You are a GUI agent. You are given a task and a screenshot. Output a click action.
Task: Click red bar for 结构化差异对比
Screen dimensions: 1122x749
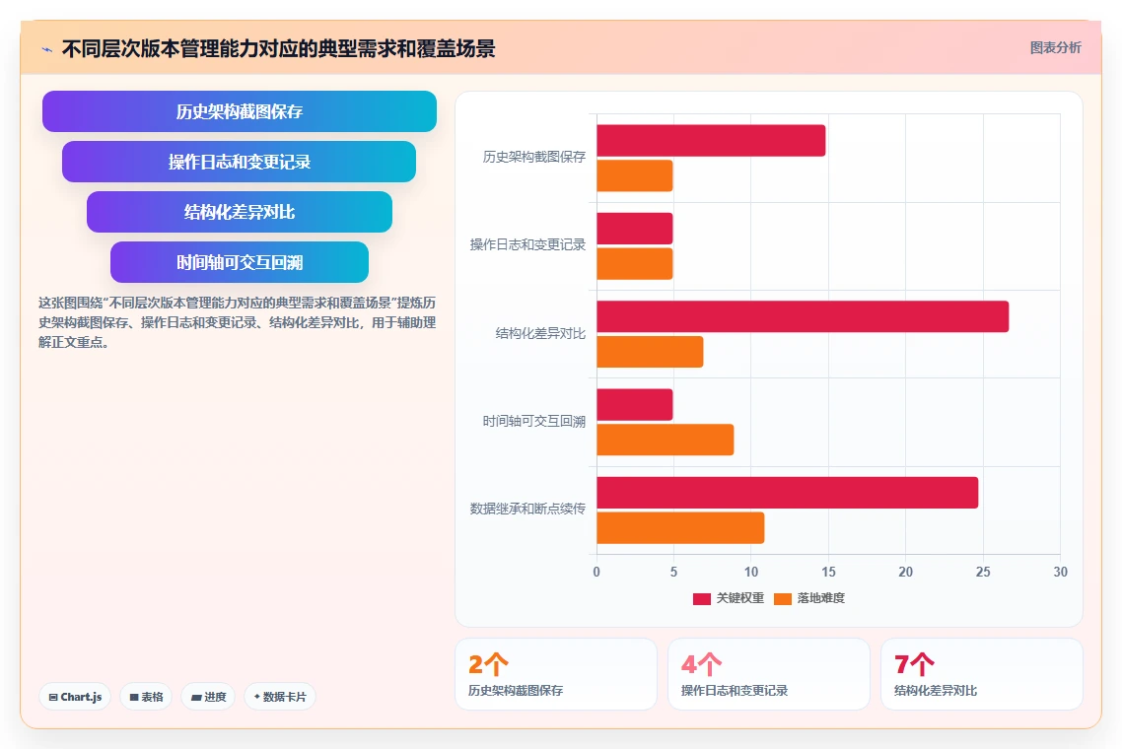pyautogui.click(x=803, y=316)
